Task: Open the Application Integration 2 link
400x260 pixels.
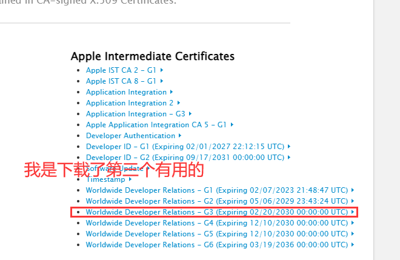Action: click(x=133, y=103)
